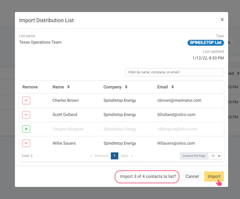Image resolution: width=240 pixels, height=199 pixels.
Task: Click Spindletop Energy in Scott Outland's row
Action: click(120, 115)
